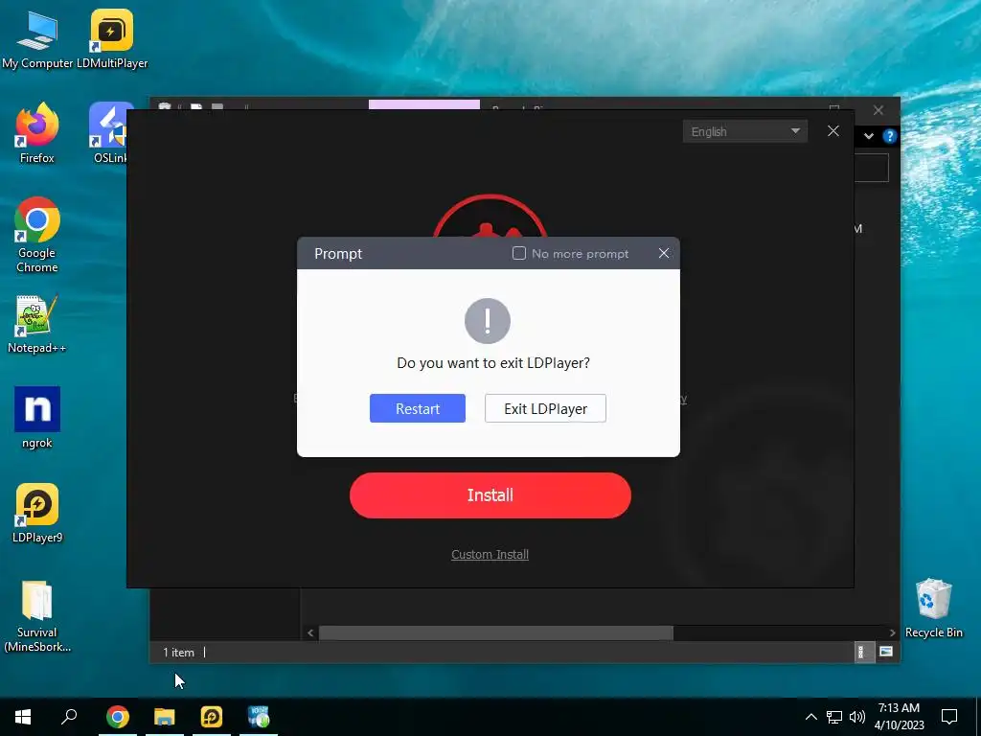The width and height of the screenshot is (981, 736).
Task: Click the red Install button
Action: pyautogui.click(x=490, y=495)
